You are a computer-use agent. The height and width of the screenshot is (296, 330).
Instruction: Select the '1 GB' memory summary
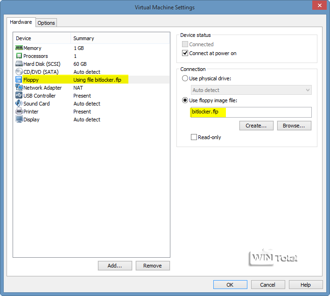[x=79, y=48]
